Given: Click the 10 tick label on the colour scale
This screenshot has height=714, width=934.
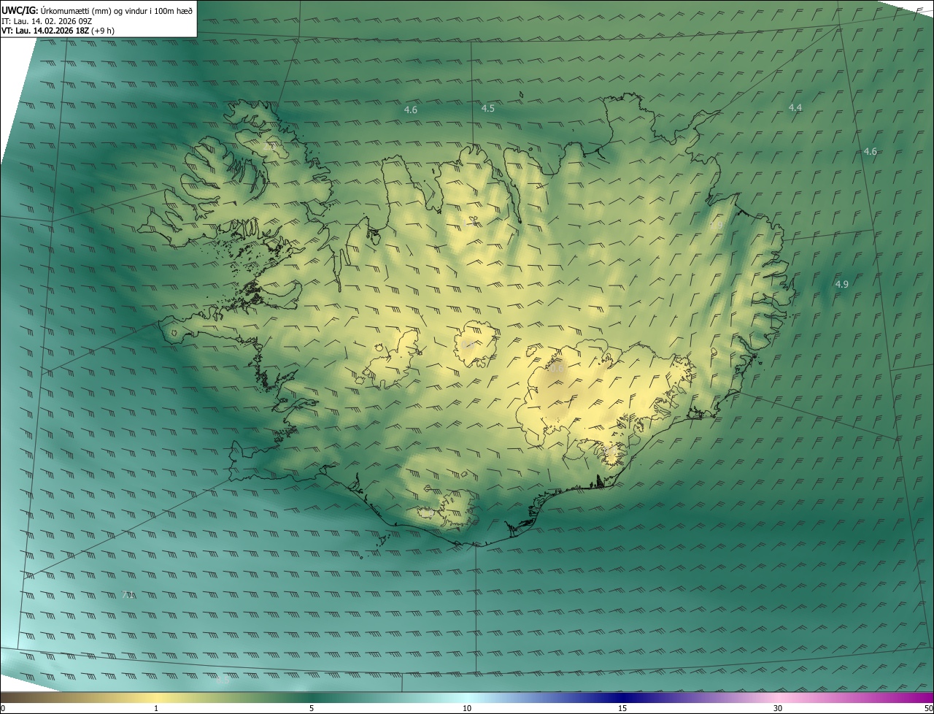Looking at the screenshot, I should point(467,708).
